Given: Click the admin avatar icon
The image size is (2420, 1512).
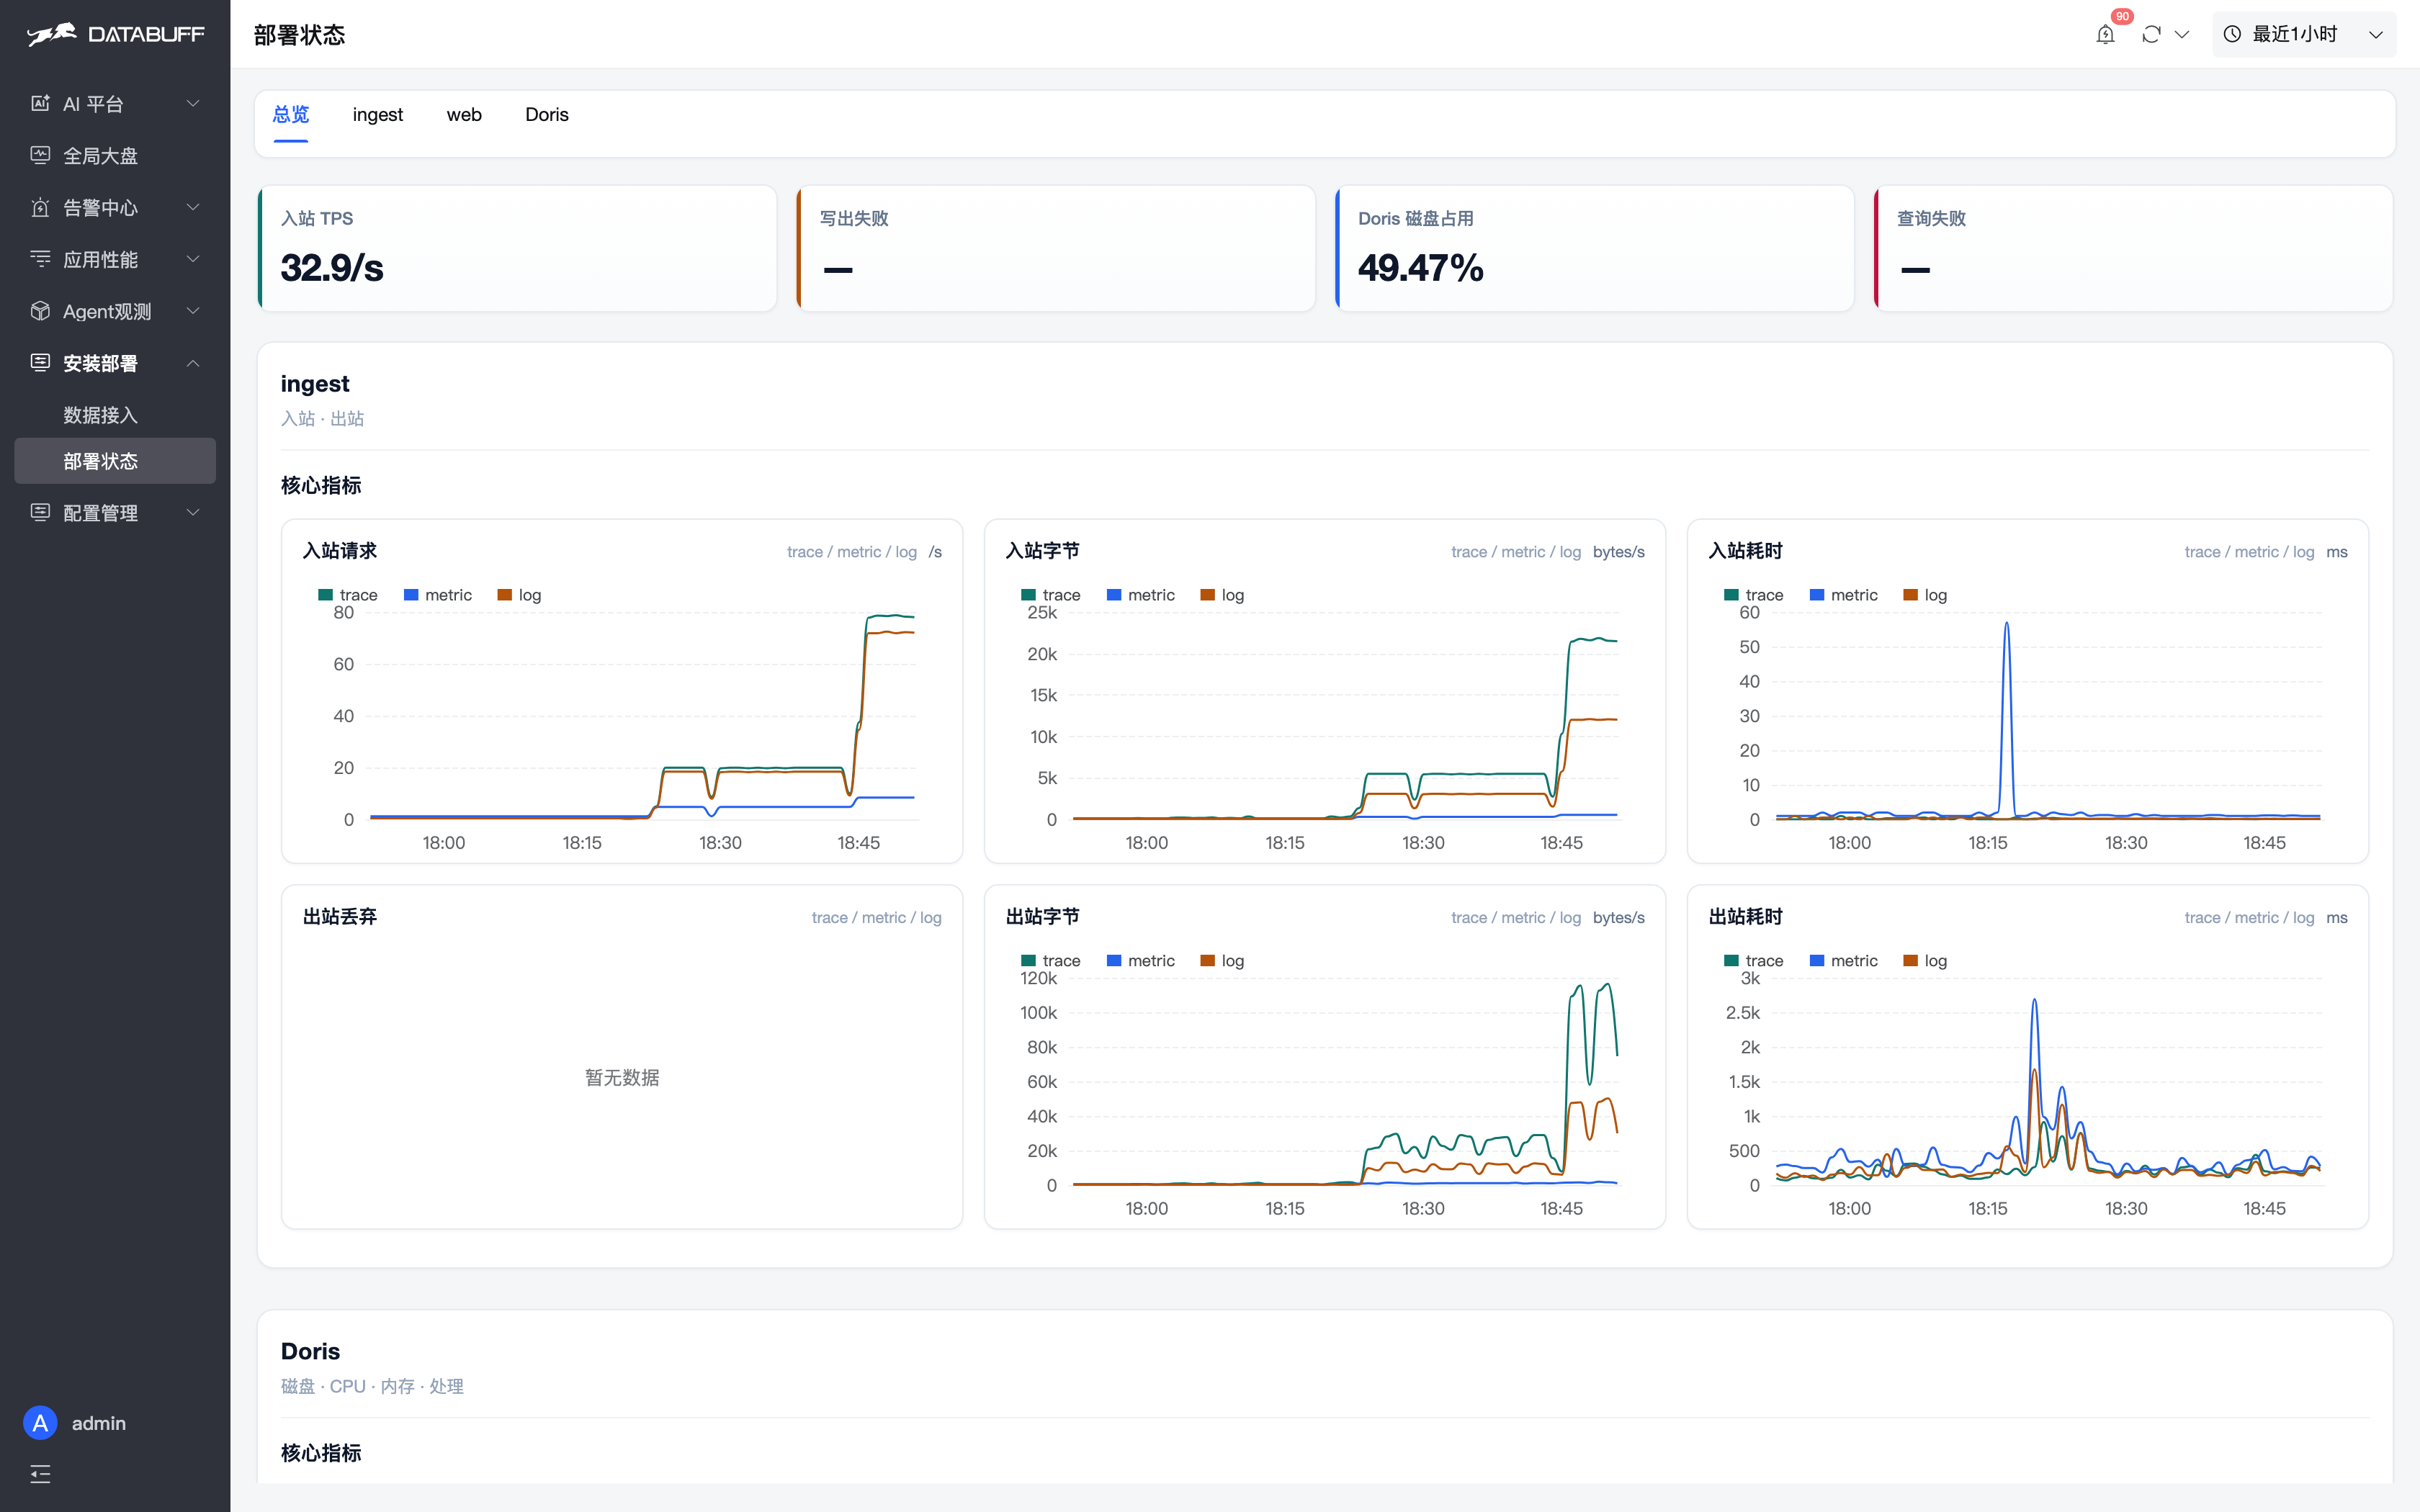Looking at the screenshot, I should pyautogui.click(x=40, y=1423).
